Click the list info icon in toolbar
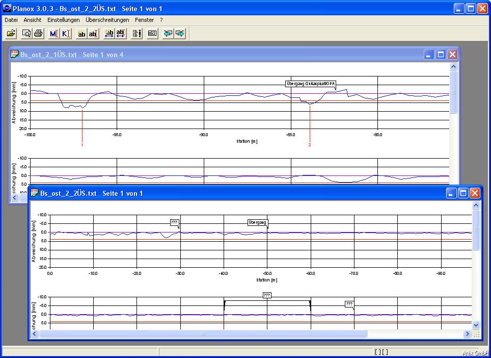 point(137,34)
